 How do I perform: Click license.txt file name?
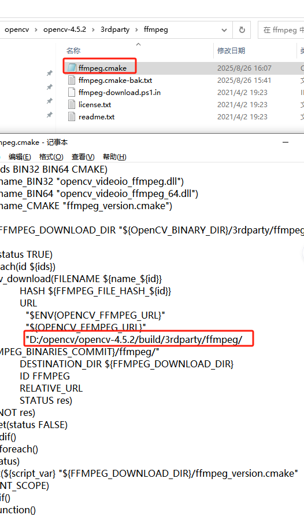(x=95, y=104)
